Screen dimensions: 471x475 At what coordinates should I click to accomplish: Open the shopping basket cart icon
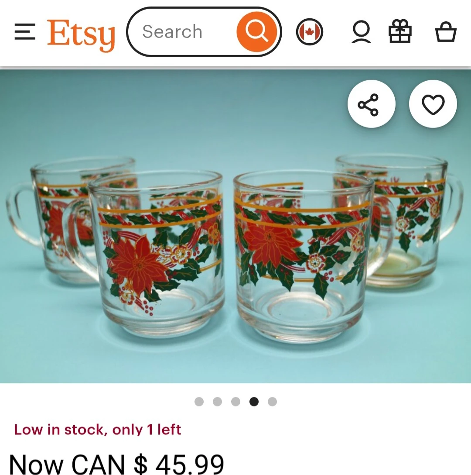coord(446,31)
